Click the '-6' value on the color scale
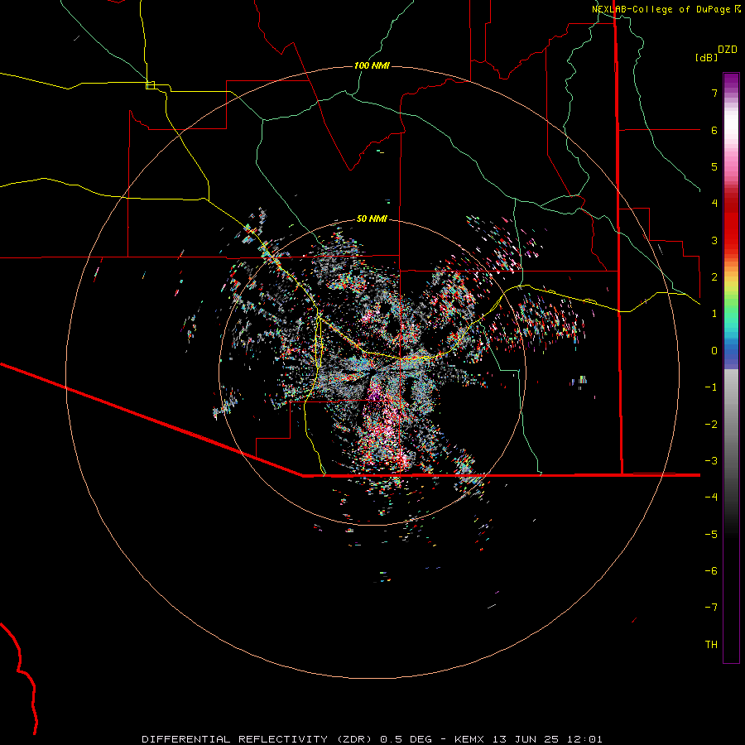 point(711,571)
